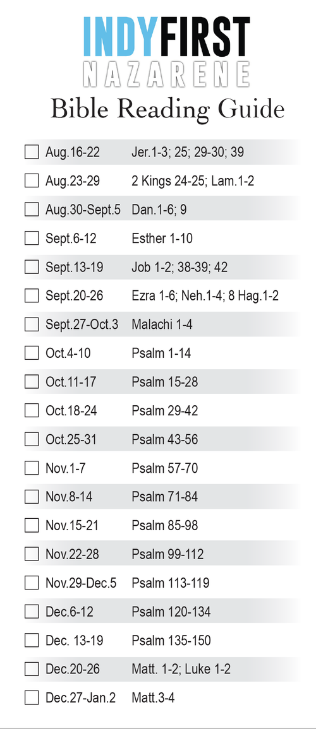Mark Sept.27-Oct.3 Malachi as read
Screen dimensions: 316x729
coord(32,324)
